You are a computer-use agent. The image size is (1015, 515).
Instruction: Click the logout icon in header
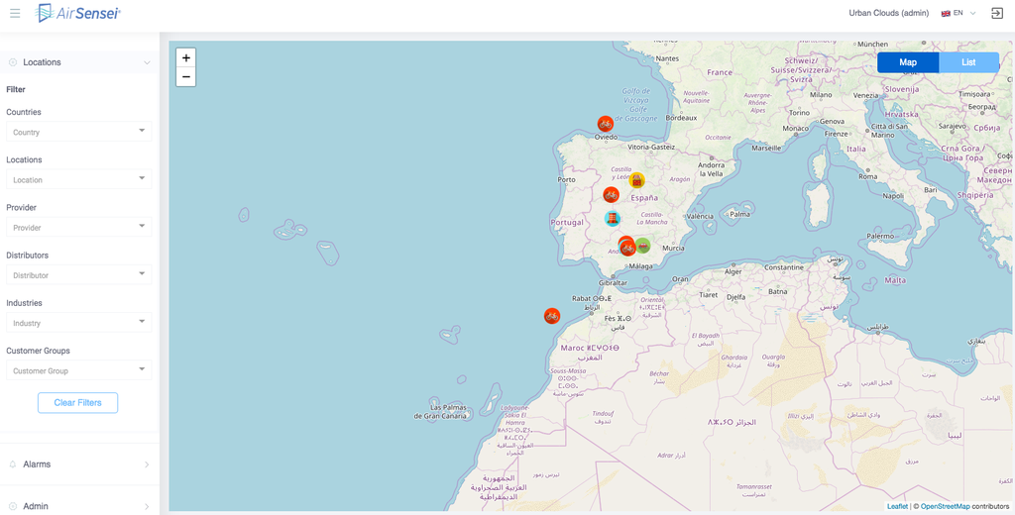coord(997,13)
